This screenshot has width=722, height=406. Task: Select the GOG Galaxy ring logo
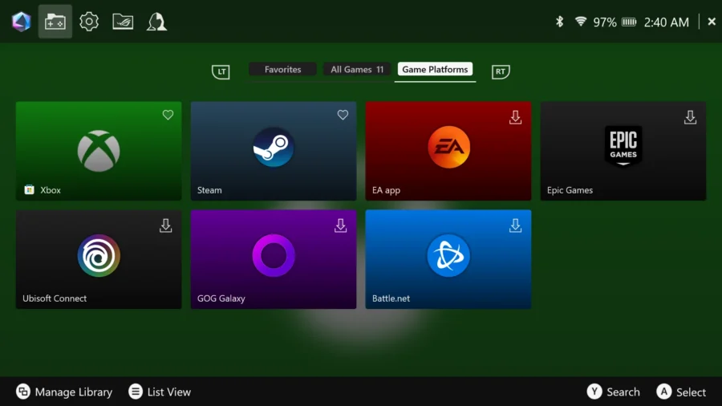pos(274,255)
